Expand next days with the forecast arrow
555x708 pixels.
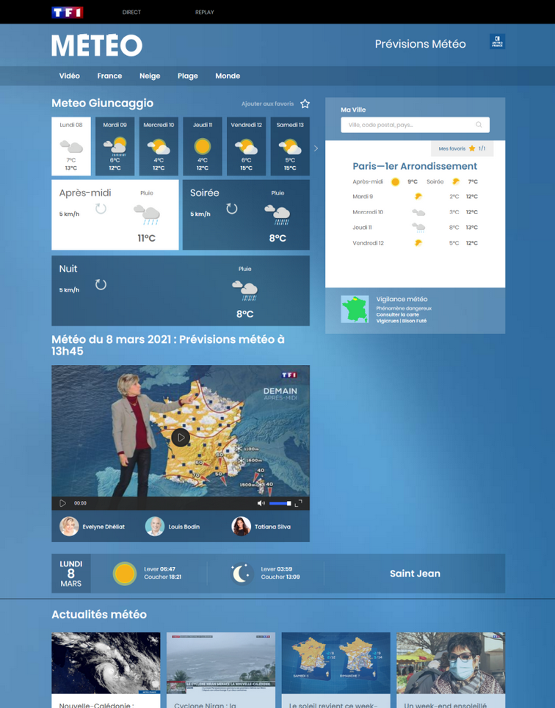316,148
